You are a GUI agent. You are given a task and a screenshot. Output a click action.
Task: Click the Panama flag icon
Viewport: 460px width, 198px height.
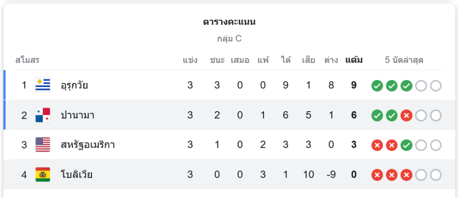[x=43, y=115]
